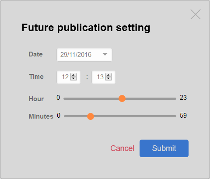
Task: Submit the future publication settings
Action: (x=164, y=148)
